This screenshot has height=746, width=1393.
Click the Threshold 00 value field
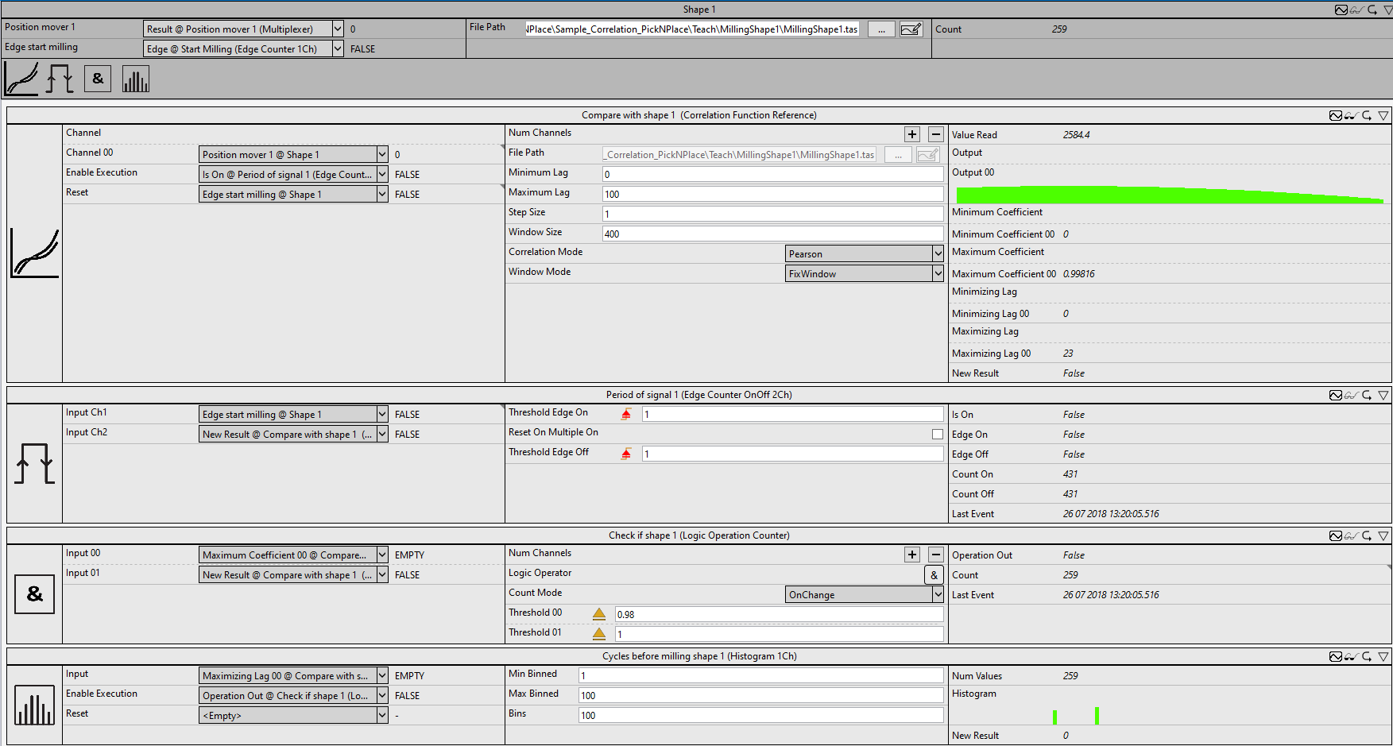click(779, 614)
